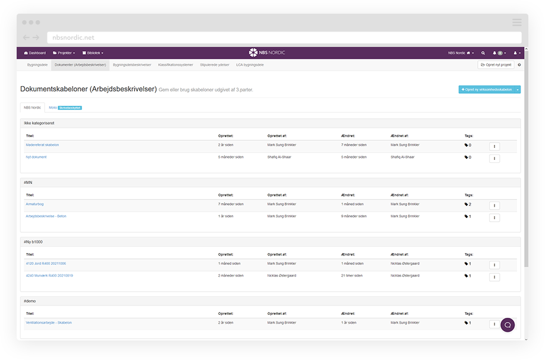Click Opret nyt projekt button
545x360 pixels.
(x=496, y=65)
